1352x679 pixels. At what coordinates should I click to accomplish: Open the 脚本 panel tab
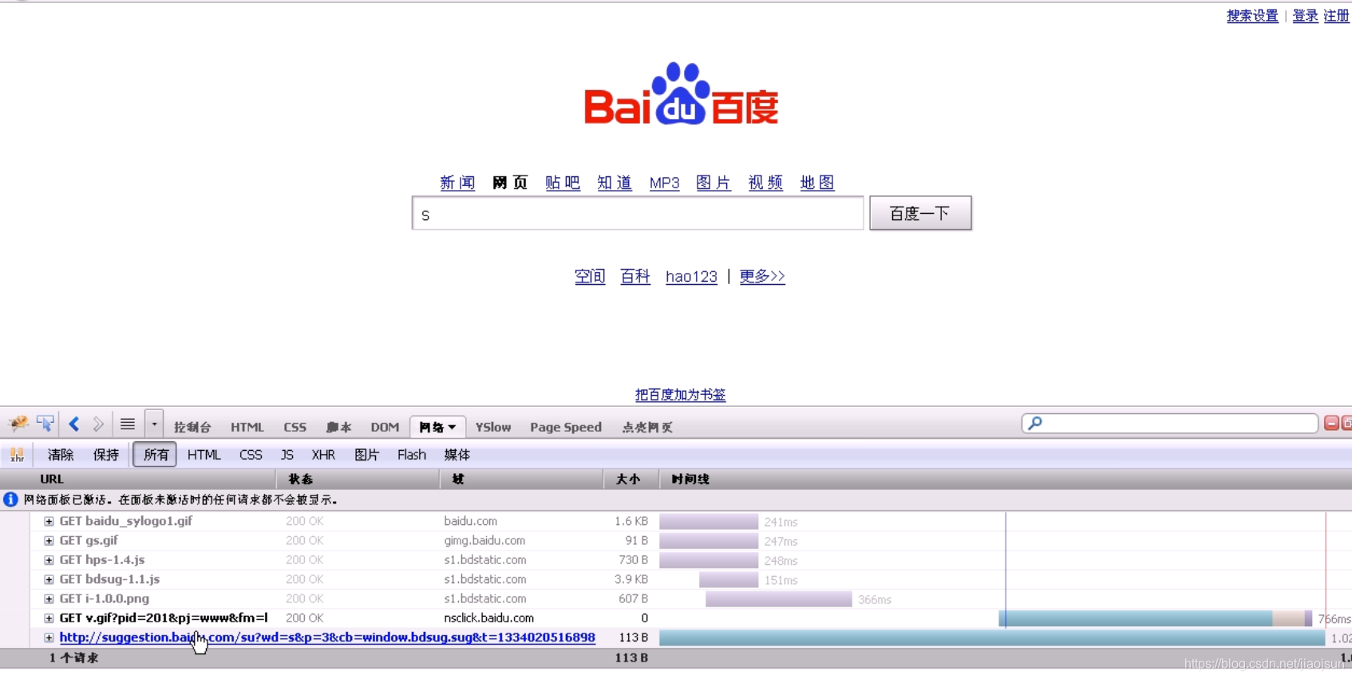click(x=338, y=427)
